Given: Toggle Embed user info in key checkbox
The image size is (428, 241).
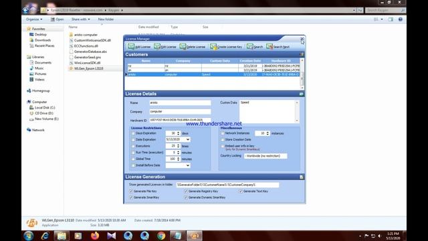Looking at the screenshot, I should (223, 146).
